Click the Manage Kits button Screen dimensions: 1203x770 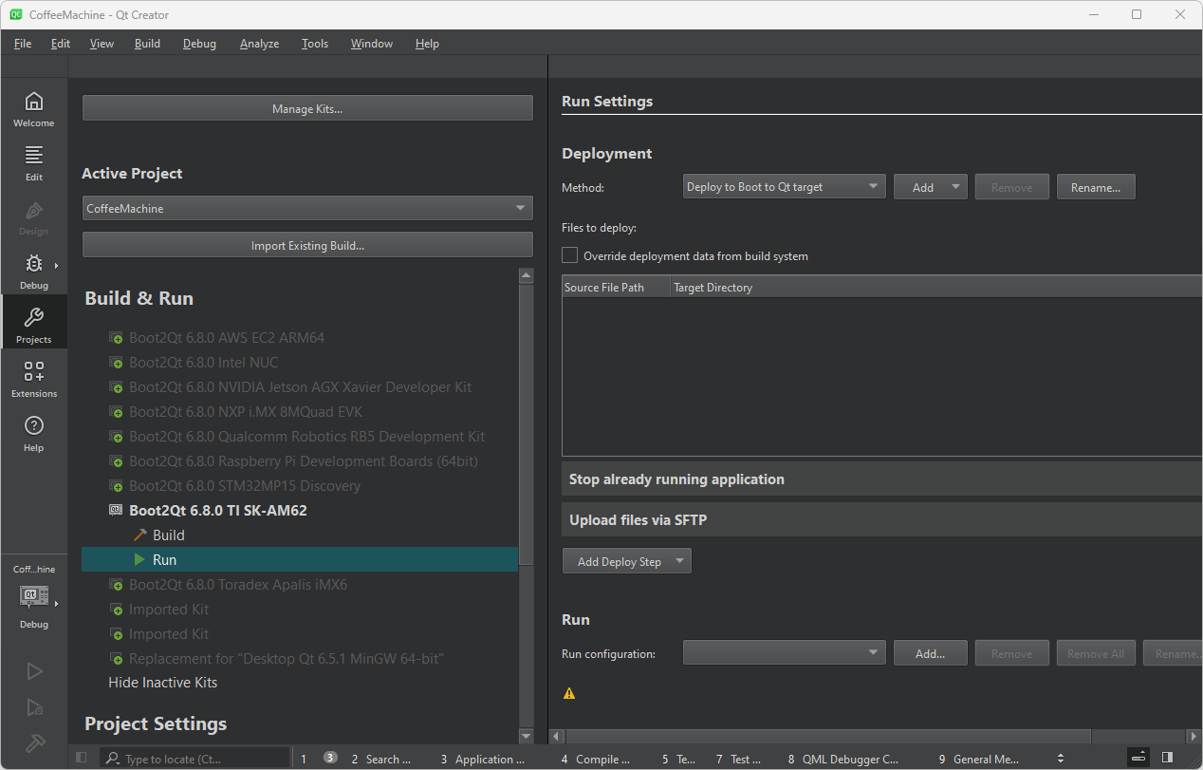point(307,108)
